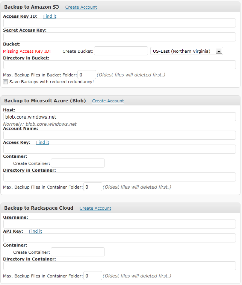This screenshot has height=285, width=242.
Task: Focus the Azure Account Name field
Action: pos(119,135)
